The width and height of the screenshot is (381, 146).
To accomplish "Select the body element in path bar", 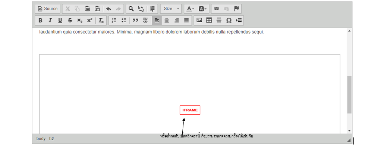I will tap(41, 139).
